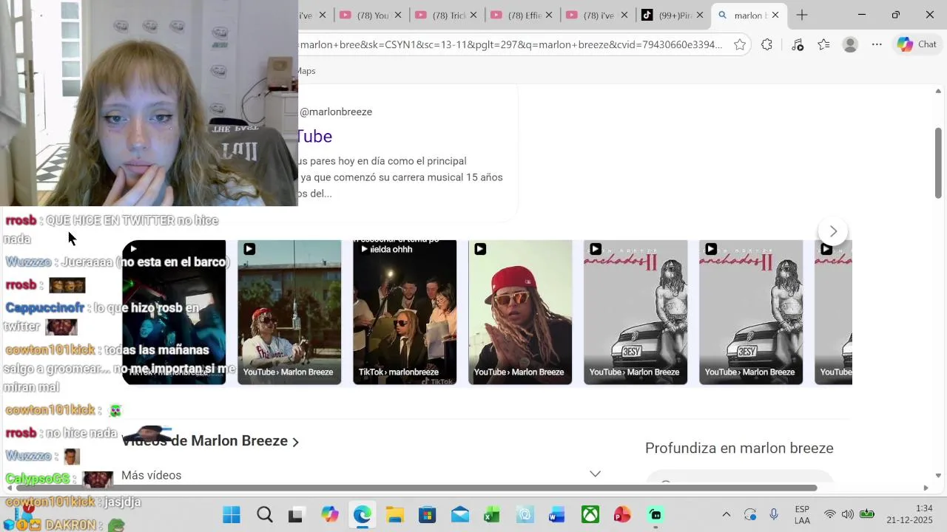947x532 pixels.
Task: Switch to the '(78) You' YouTube tab
Action: [365, 15]
